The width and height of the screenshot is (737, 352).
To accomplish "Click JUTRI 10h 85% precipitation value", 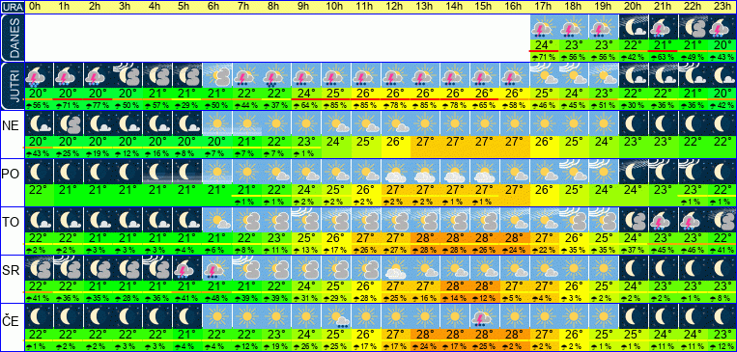I will [336, 106].
